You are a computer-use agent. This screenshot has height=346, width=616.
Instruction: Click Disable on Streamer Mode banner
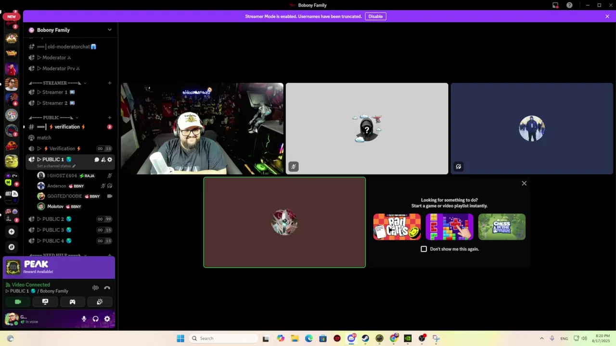[x=375, y=16]
